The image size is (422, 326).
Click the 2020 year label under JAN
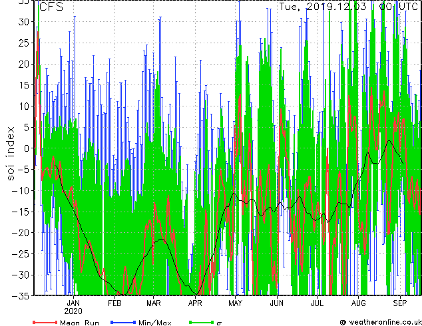73,311
